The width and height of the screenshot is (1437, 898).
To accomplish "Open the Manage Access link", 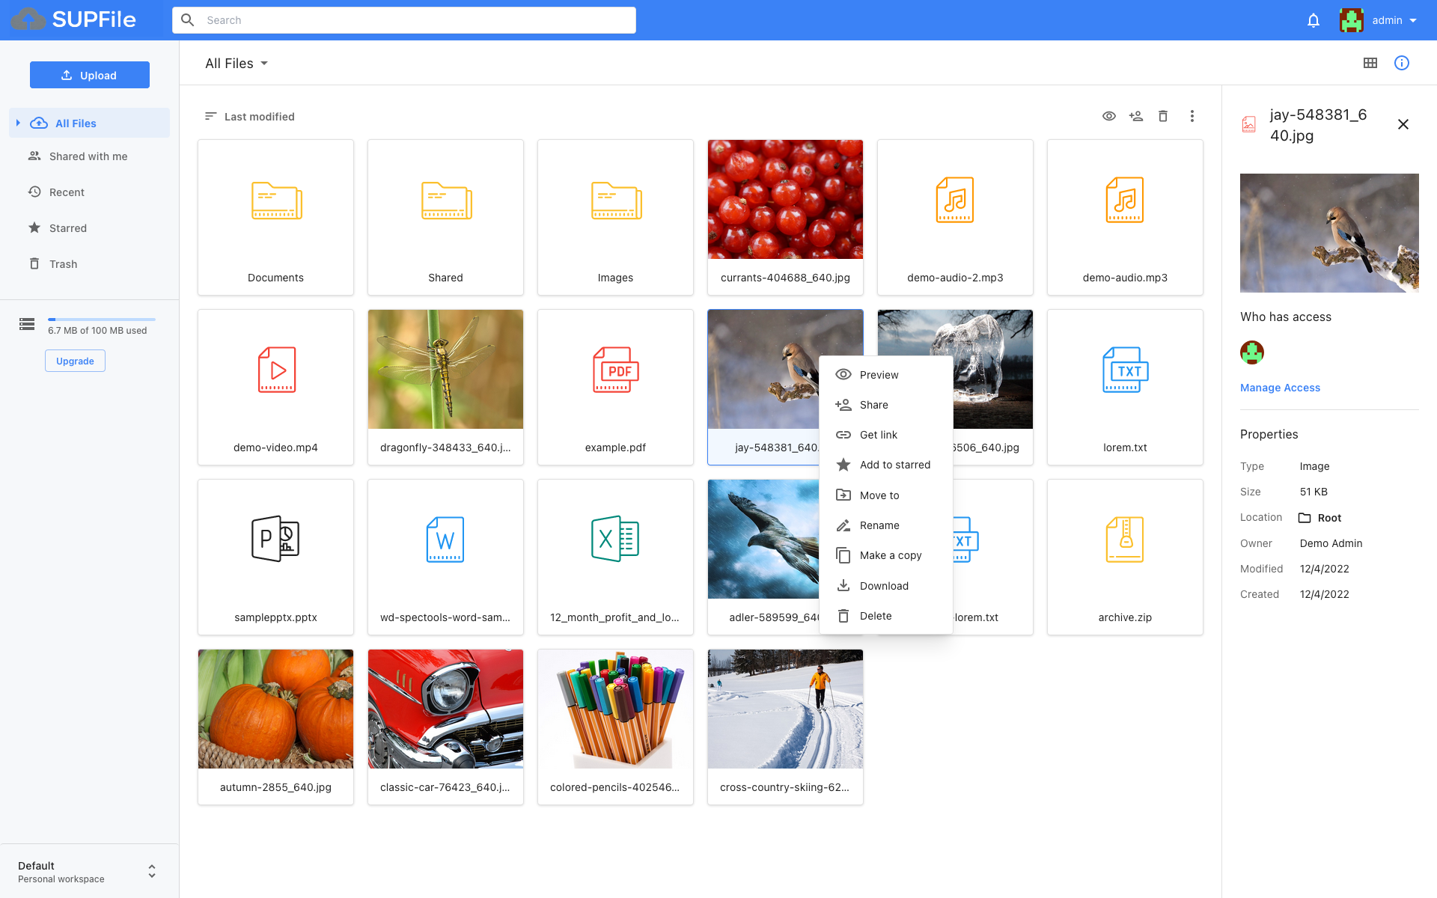I will pyautogui.click(x=1280, y=388).
